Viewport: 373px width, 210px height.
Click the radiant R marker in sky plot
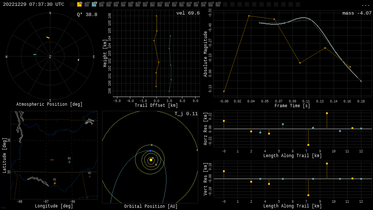click(78, 60)
